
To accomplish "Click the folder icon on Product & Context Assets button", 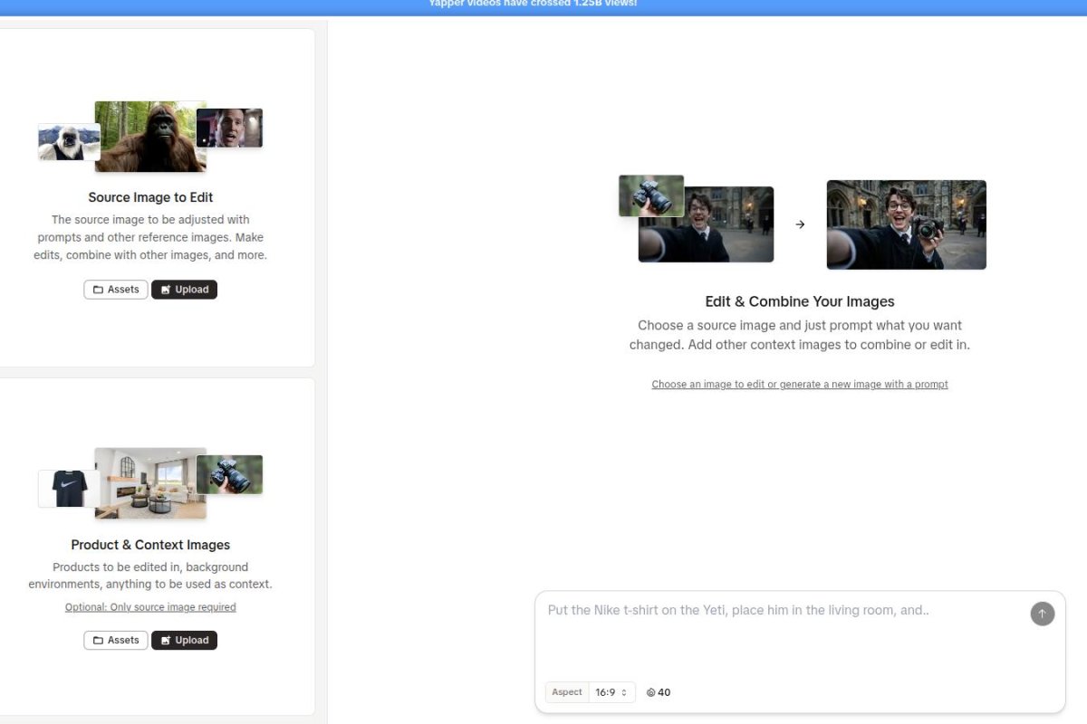I will coord(97,640).
